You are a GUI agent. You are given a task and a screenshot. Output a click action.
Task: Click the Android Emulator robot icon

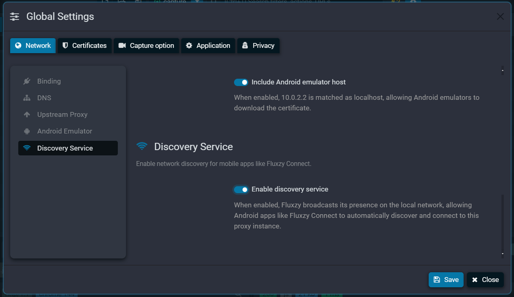pos(26,131)
